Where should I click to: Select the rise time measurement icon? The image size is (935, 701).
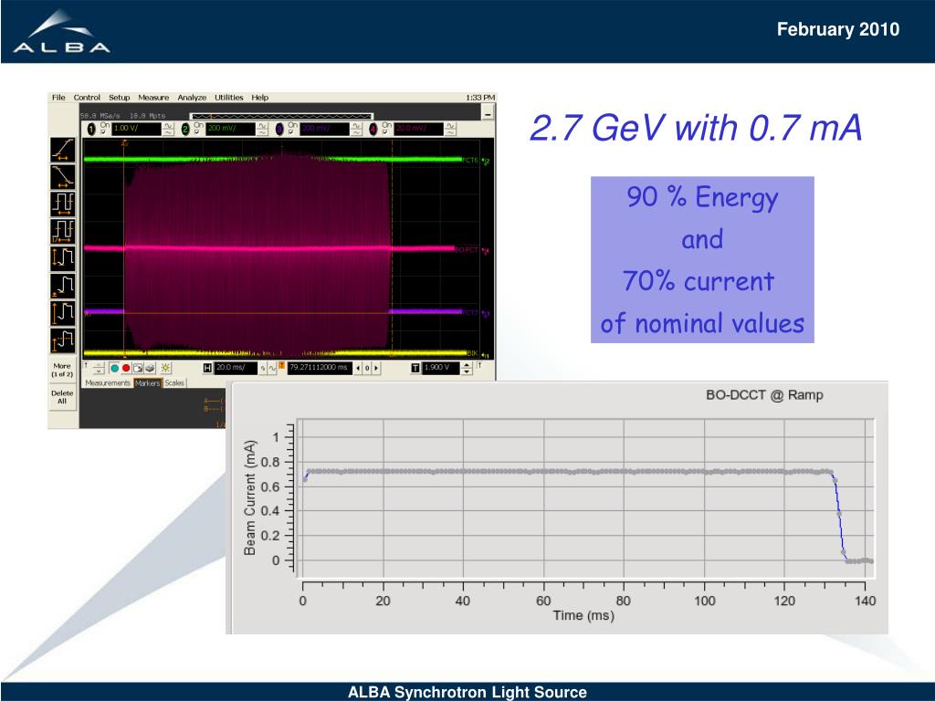point(63,150)
